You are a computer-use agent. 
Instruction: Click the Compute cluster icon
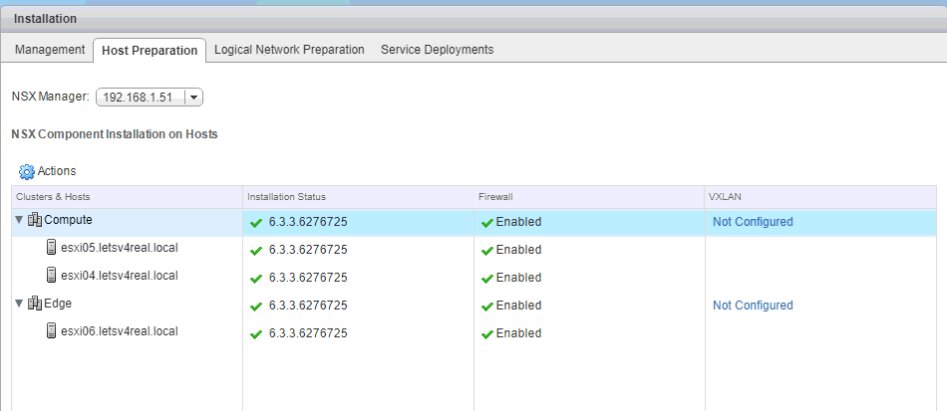[35, 221]
